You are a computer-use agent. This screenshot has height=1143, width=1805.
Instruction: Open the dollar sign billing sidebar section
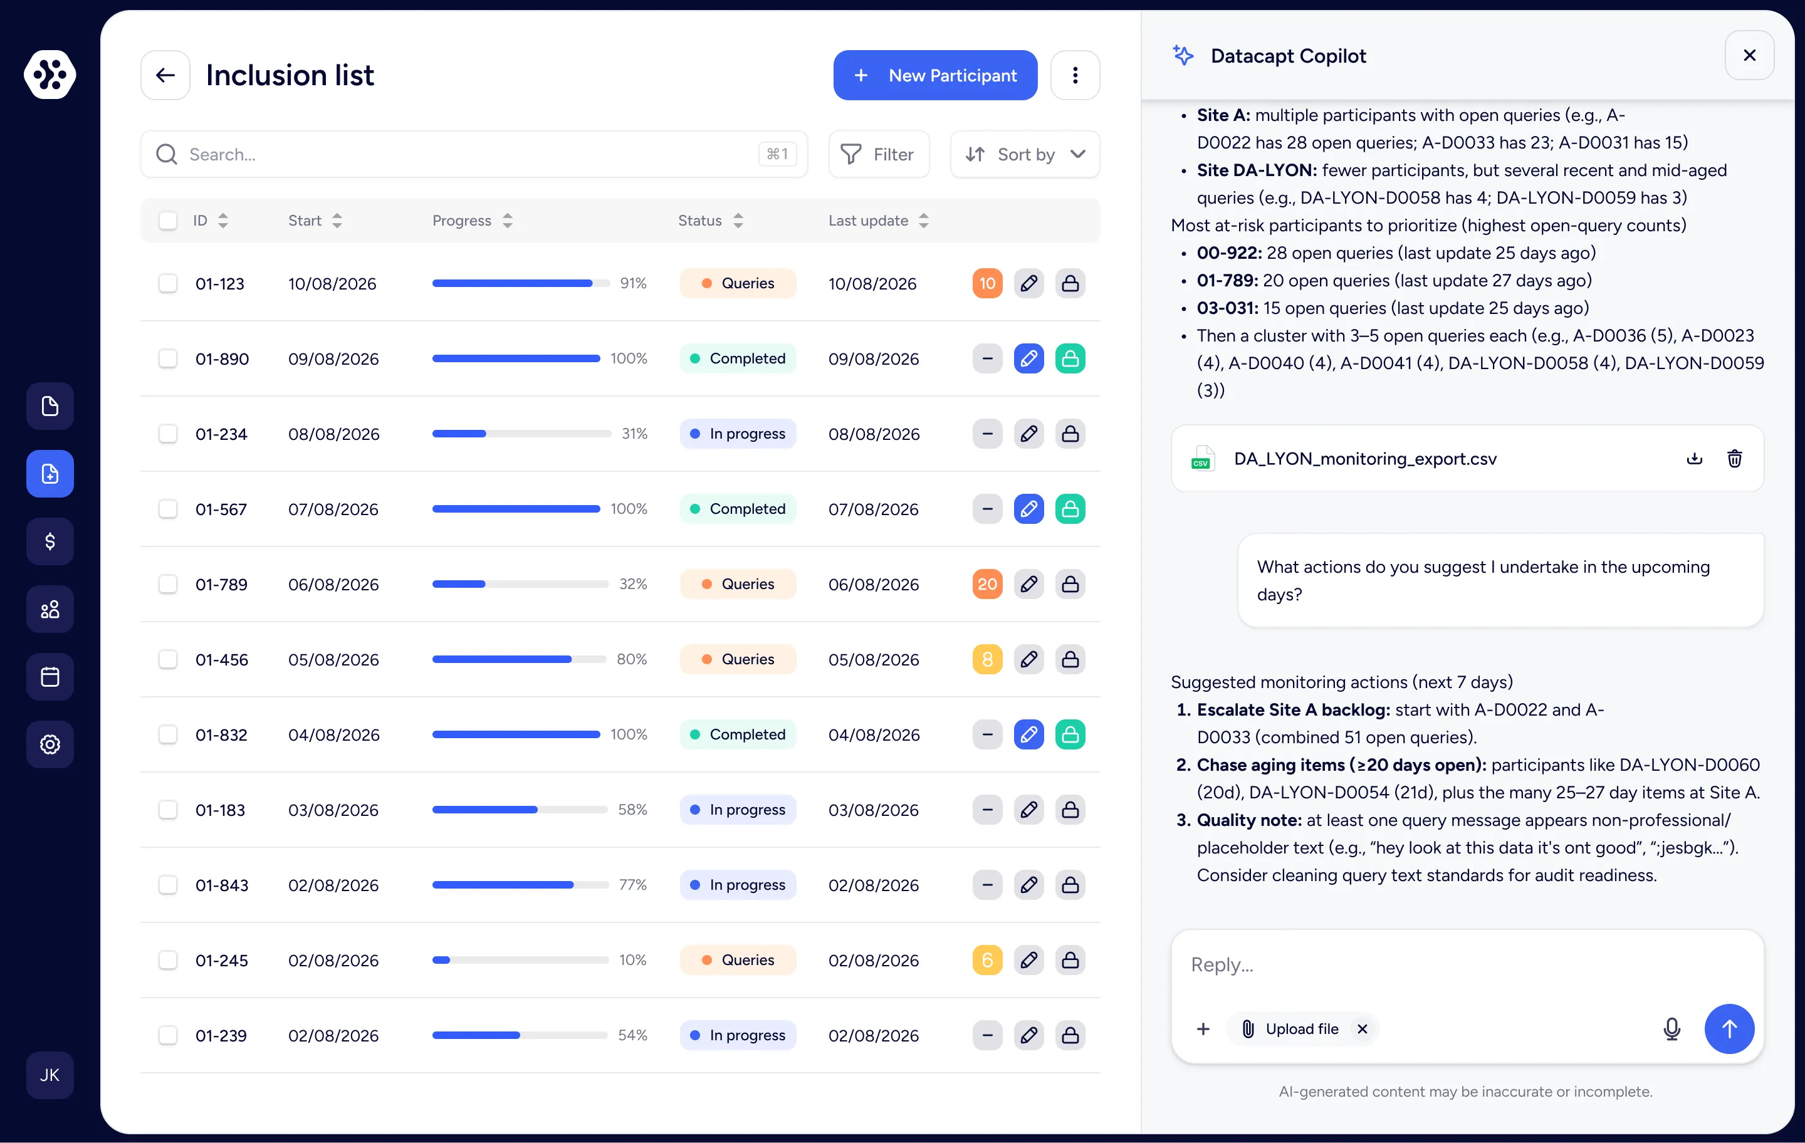pyautogui.click(x=50, y=541)
